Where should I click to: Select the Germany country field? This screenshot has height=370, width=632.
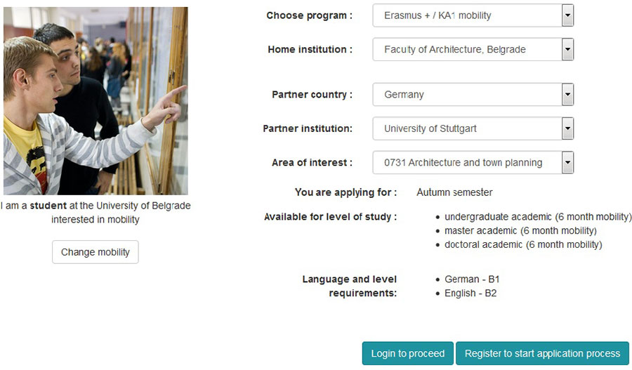(x=466, y=95)
